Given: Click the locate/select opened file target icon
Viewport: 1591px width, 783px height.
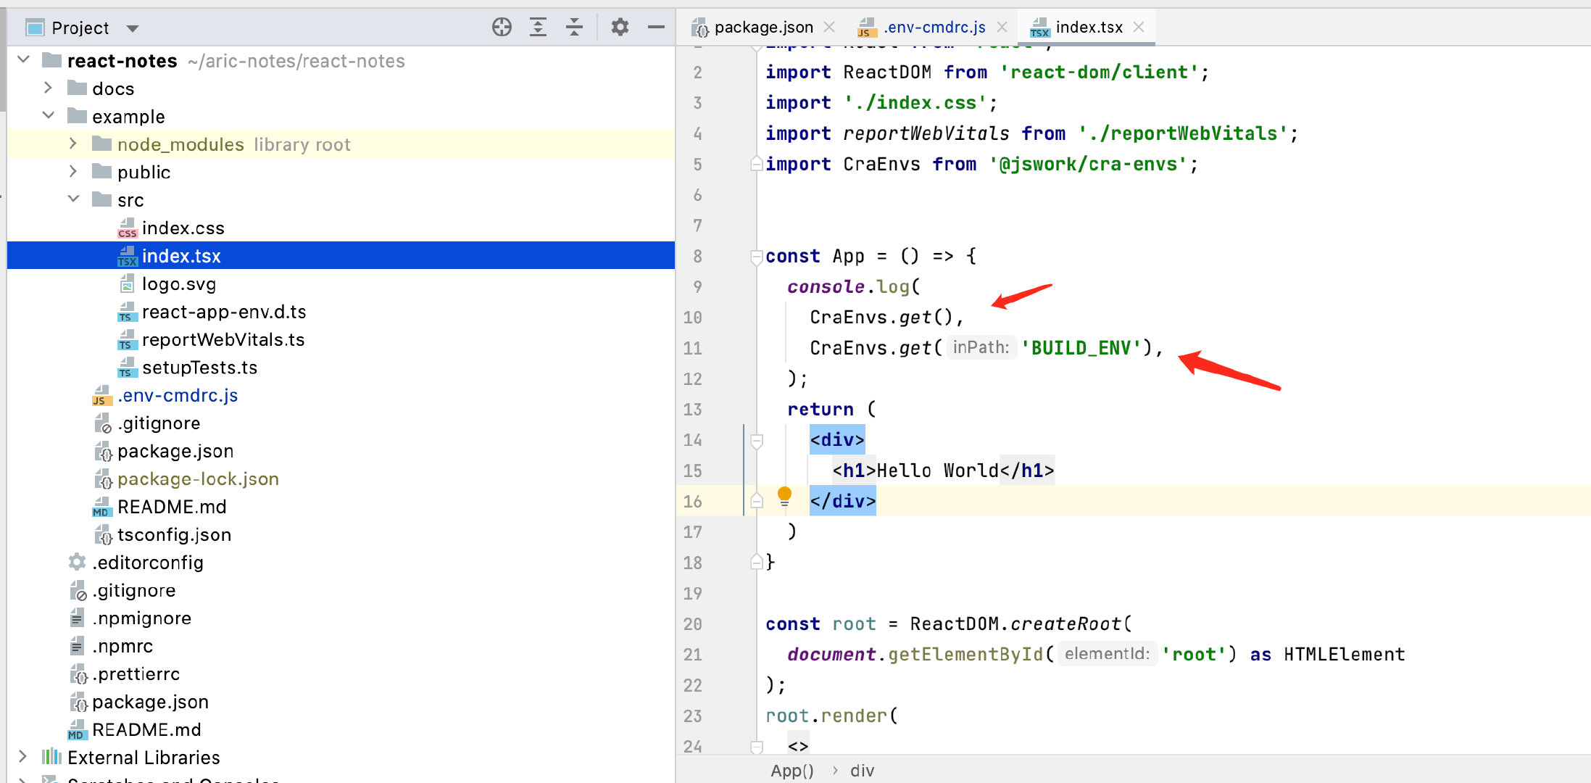Looking at the screenshot, I should point(502,28).
